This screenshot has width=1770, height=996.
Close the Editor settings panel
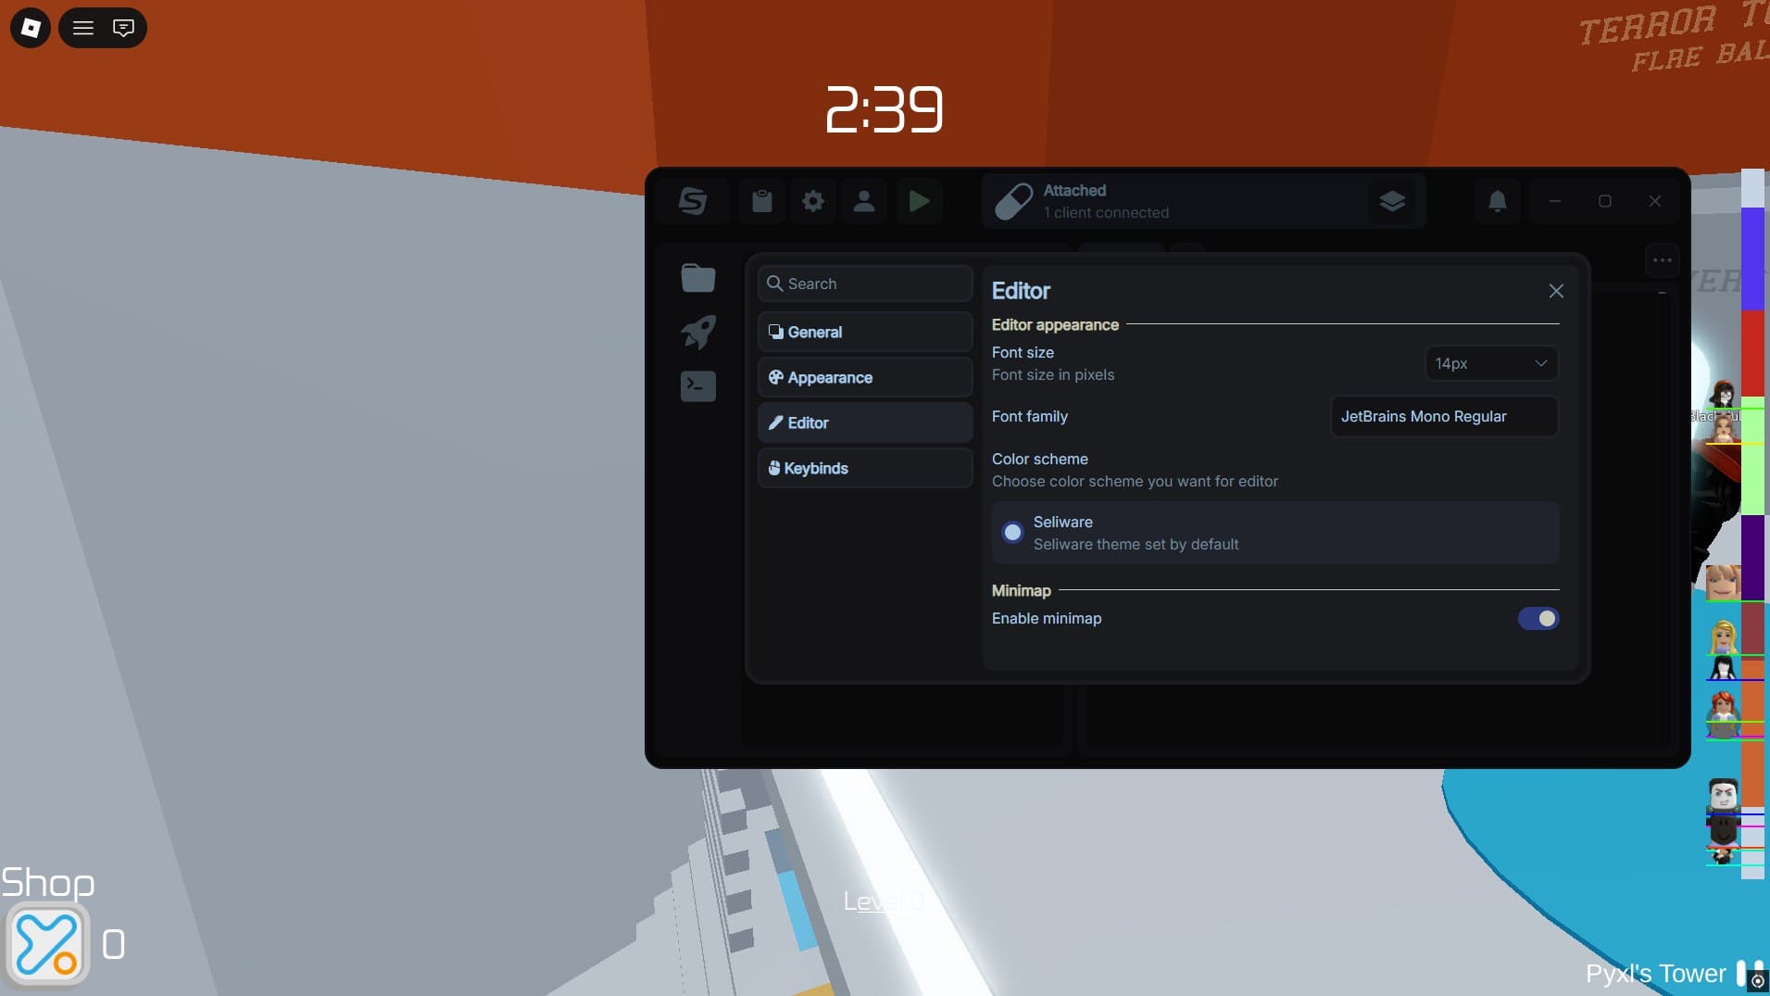pos(1556,291)
